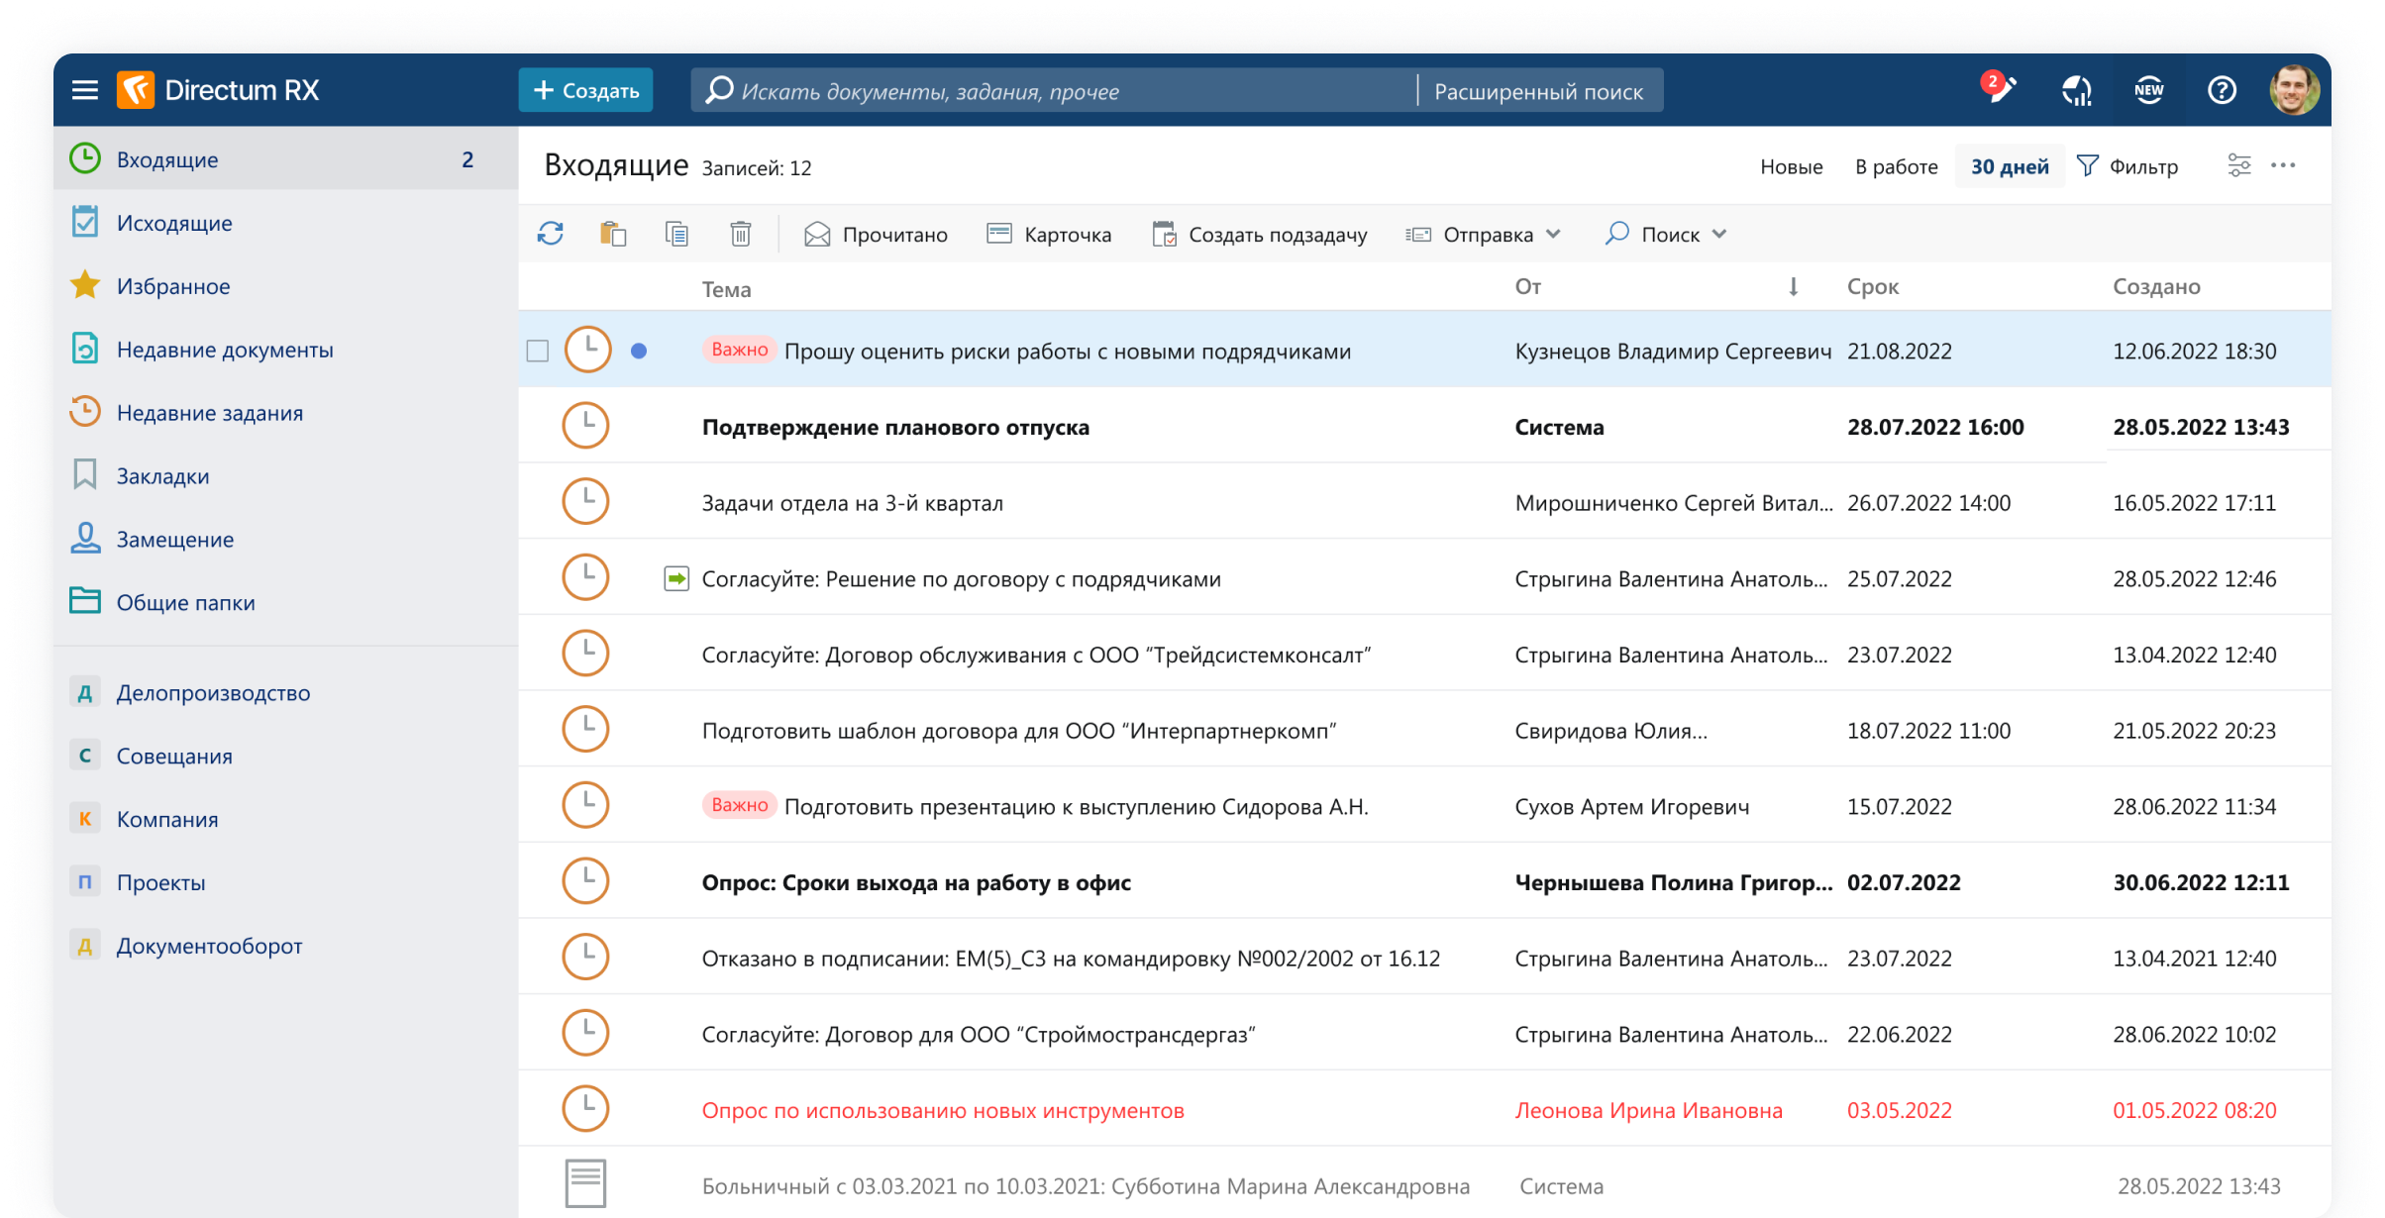Toggle the Фильтр filter panel

(x=2127, y=166)
